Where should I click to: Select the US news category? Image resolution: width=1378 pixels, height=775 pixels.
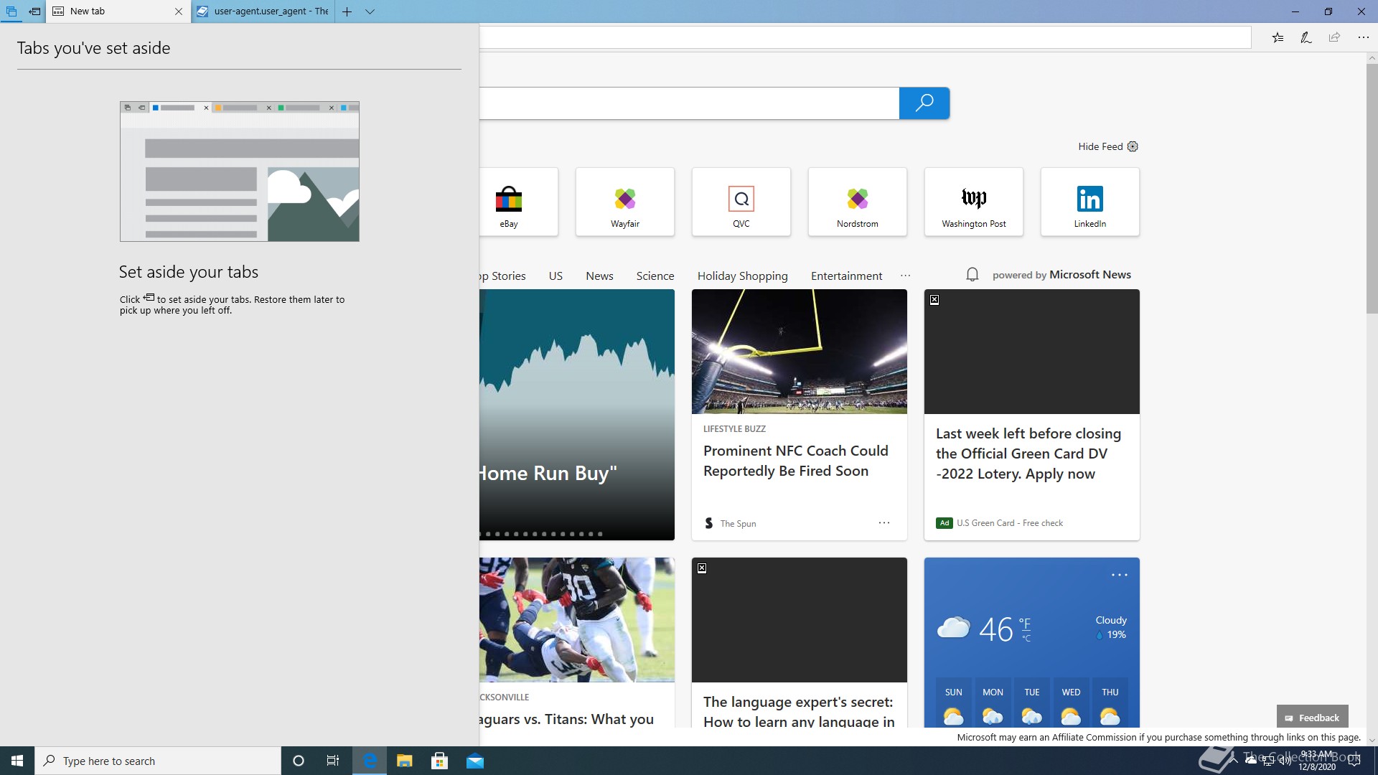coord(556,276)
